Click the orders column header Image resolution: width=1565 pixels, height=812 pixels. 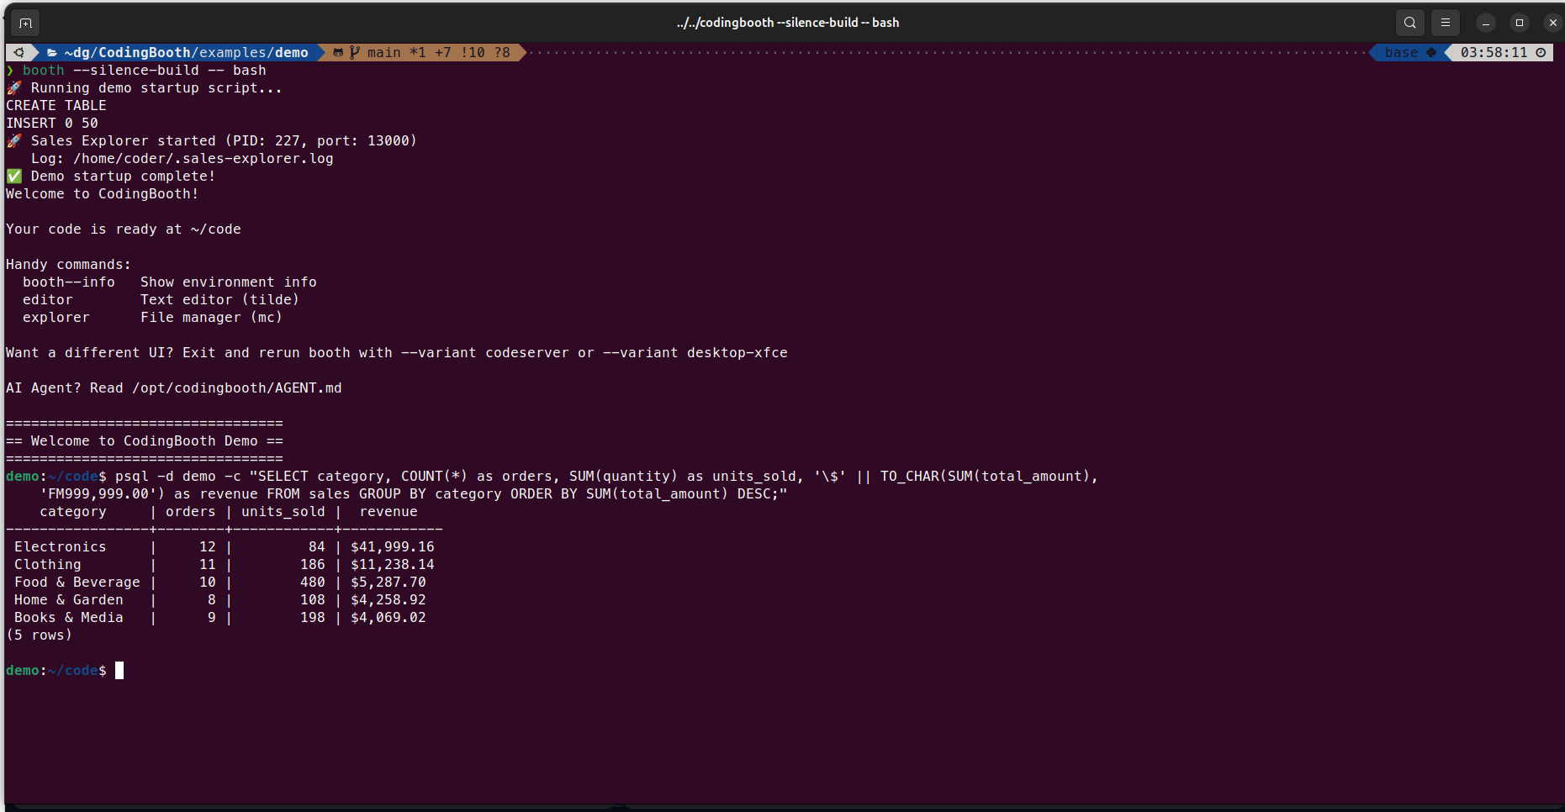[191, 512]
